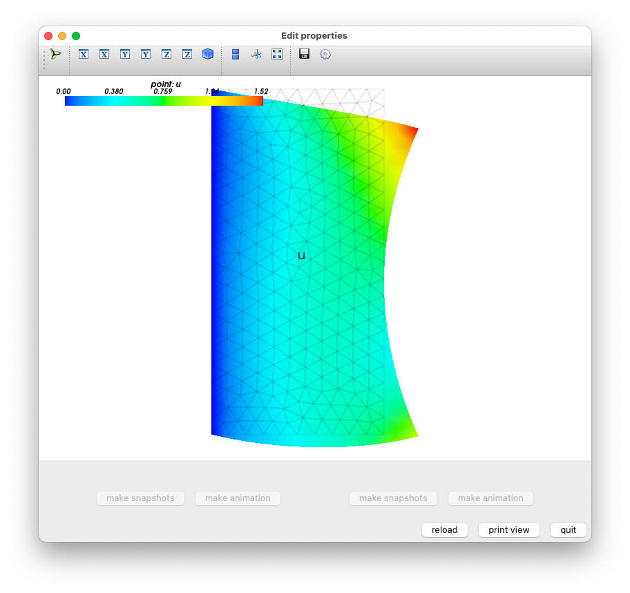Open the Mayavi pipeline via the three-blade icon

pos(55,54)
